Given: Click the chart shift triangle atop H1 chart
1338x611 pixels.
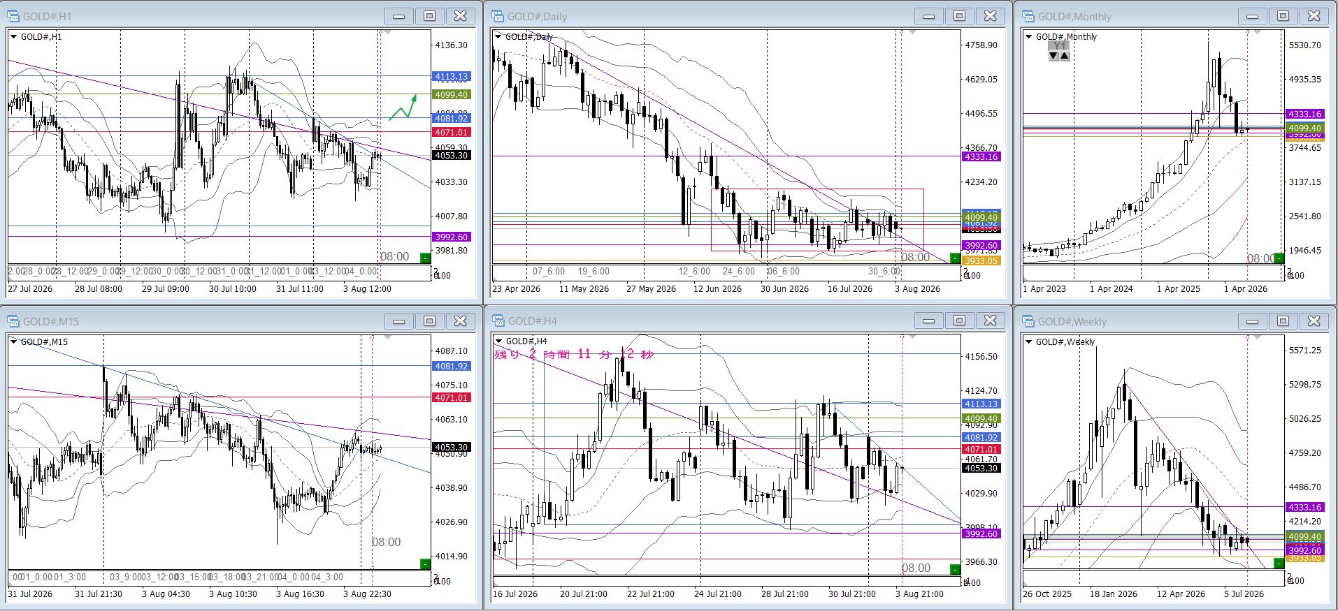Looking at the screenshot, I should (x=388, y=32).
